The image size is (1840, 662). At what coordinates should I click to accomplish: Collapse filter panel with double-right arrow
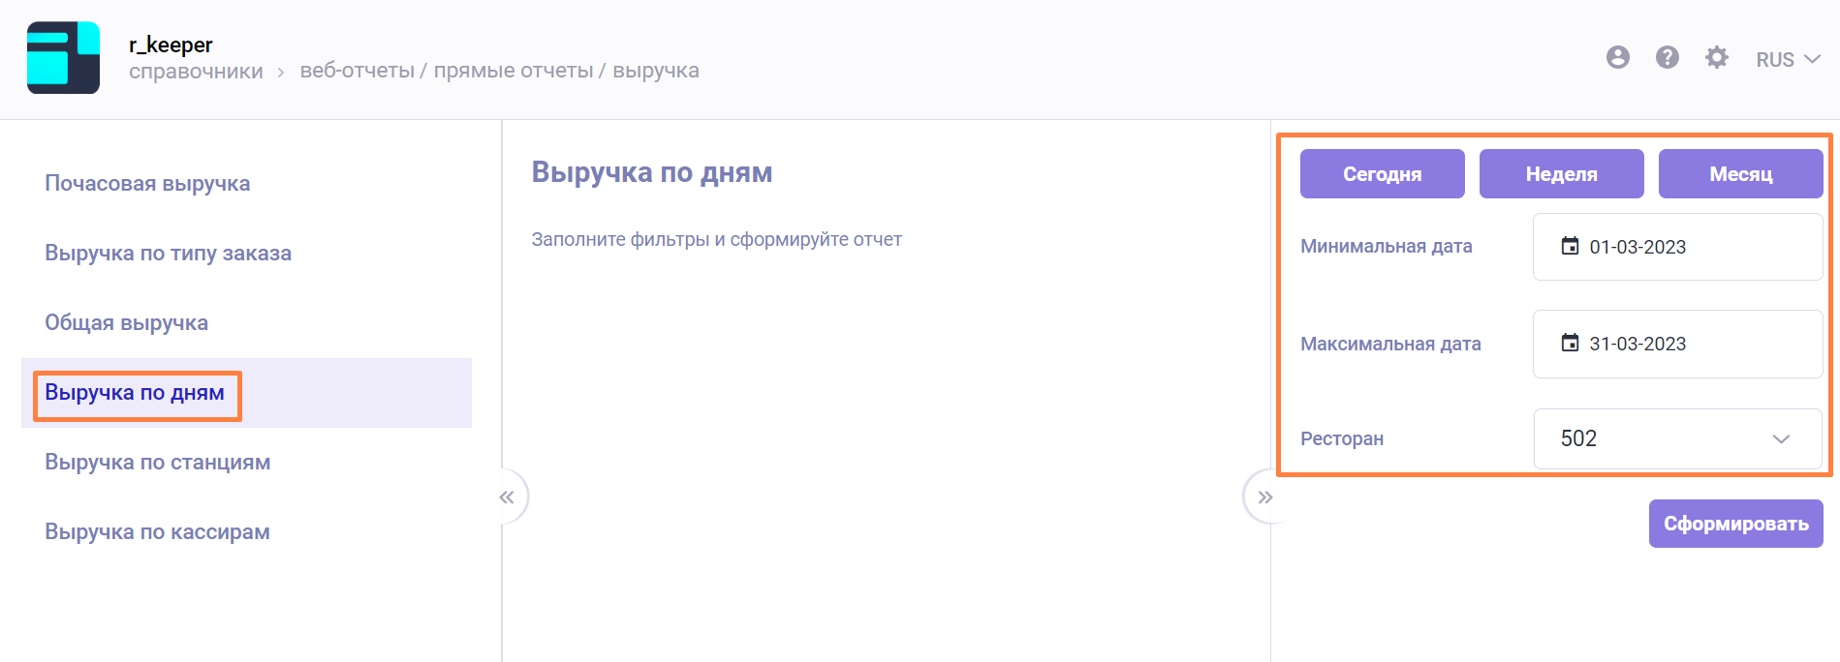click(1264, 497)
